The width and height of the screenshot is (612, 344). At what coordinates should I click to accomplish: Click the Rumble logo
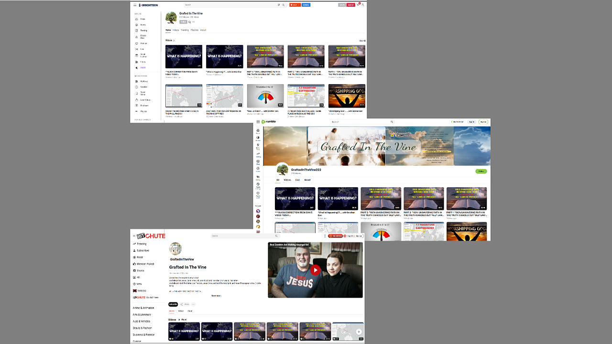tap(269, 122)
